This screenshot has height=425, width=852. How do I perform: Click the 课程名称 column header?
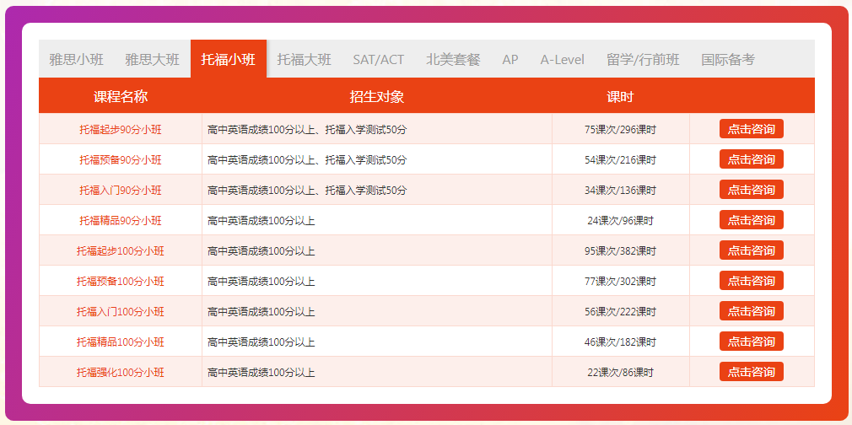coord(121,97)
